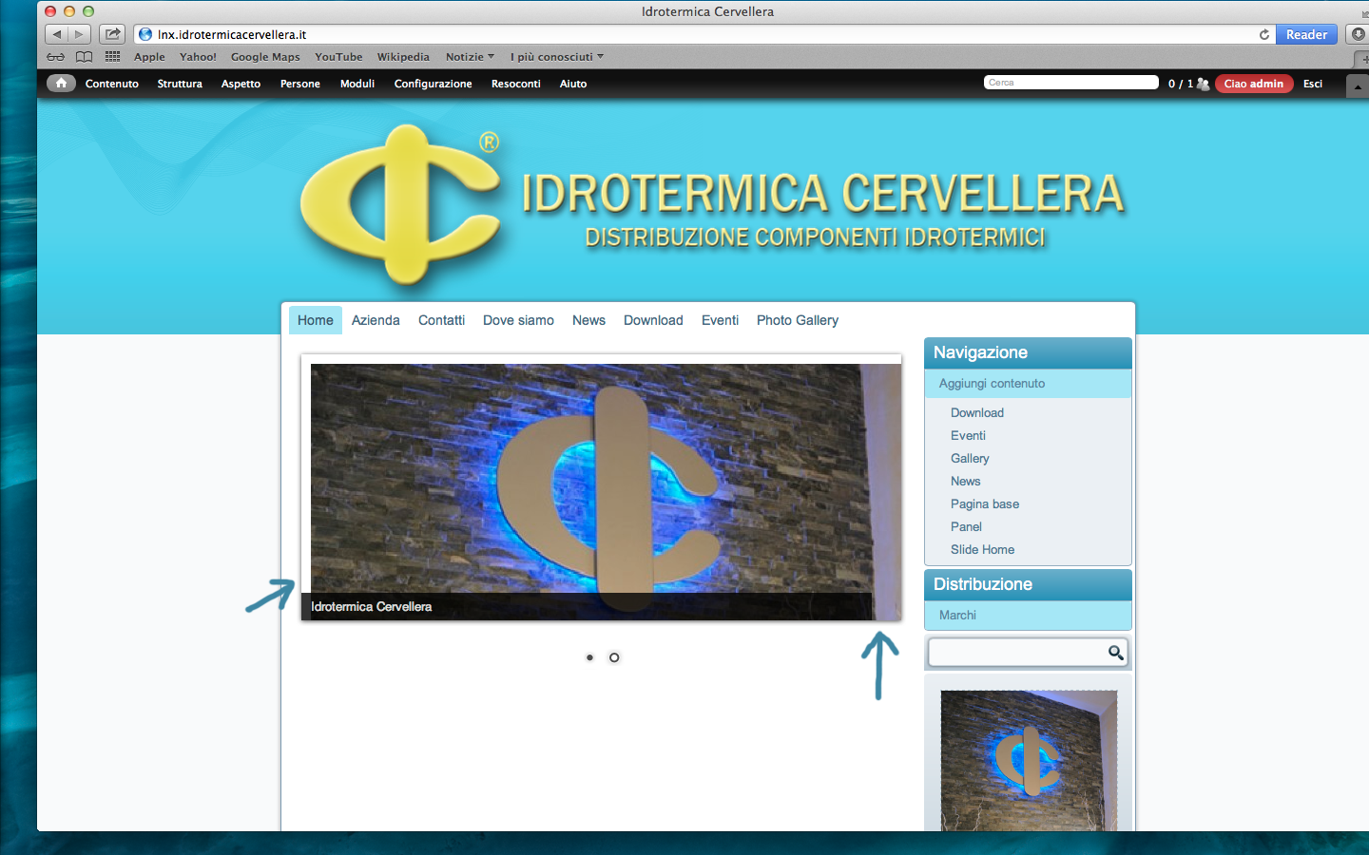Click the site globe icon in address bar

point(145,34)
